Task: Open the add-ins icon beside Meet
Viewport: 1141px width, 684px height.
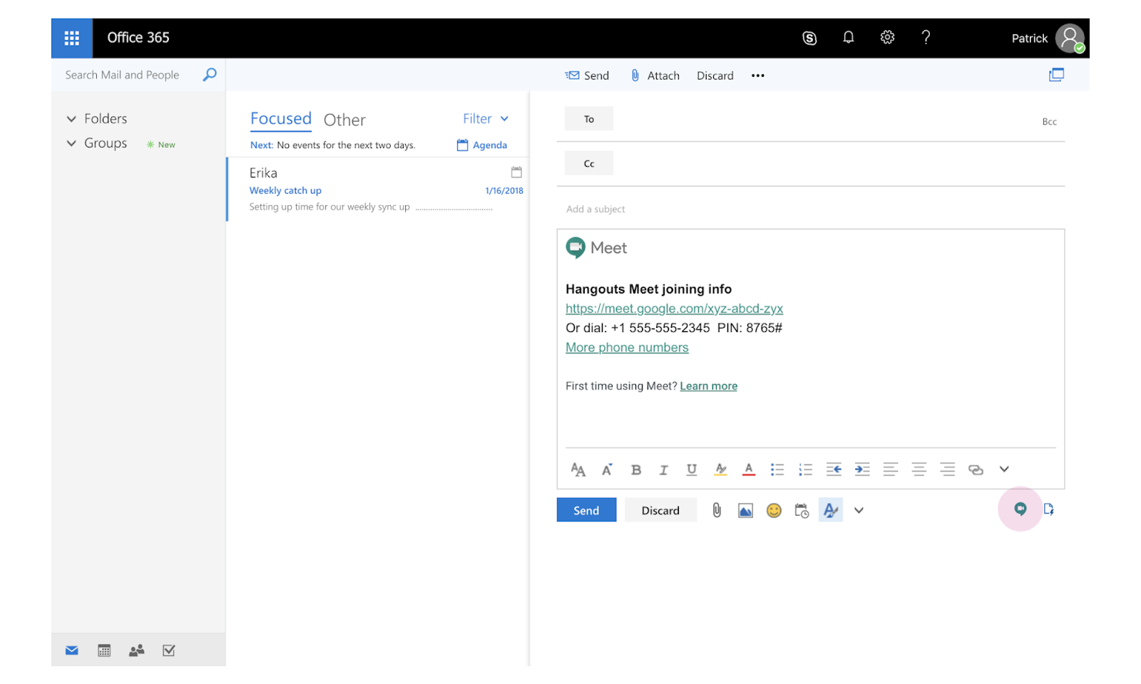Action: point(1048,509)
